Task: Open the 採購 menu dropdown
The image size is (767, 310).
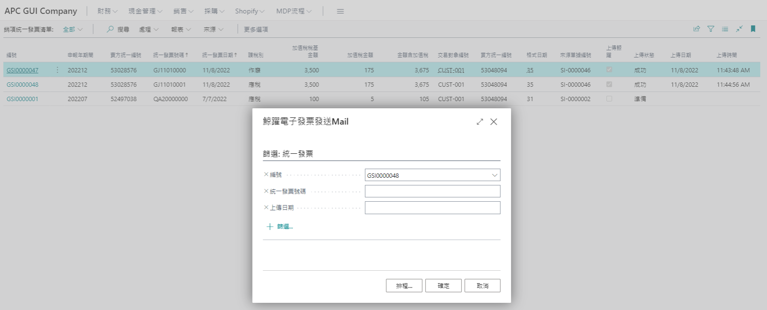Action: click(214, 11)
